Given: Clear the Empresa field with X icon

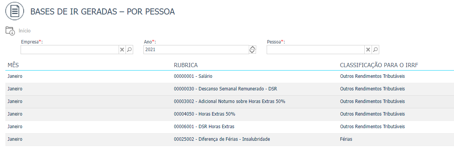Looking at the screenshot, I should click(x=122, y=50).
